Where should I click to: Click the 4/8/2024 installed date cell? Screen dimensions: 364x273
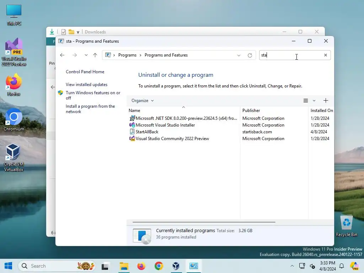click(319, 132)
